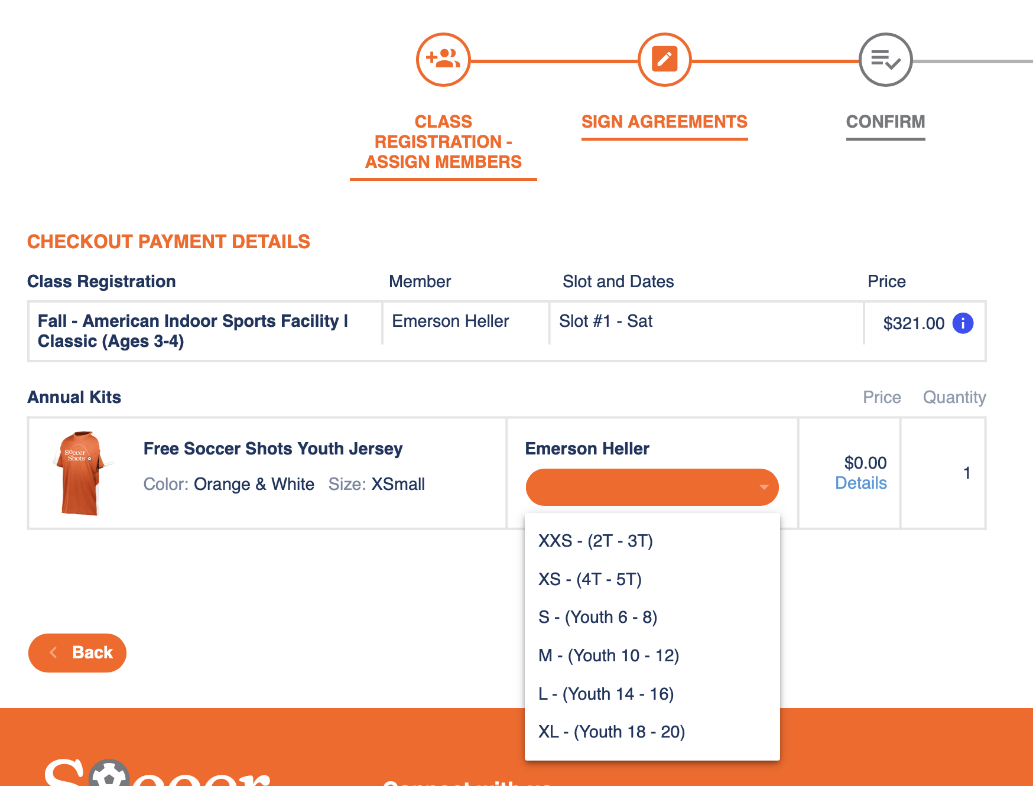Choose L - (Youth 14 - 16) size

click(606, 694)
